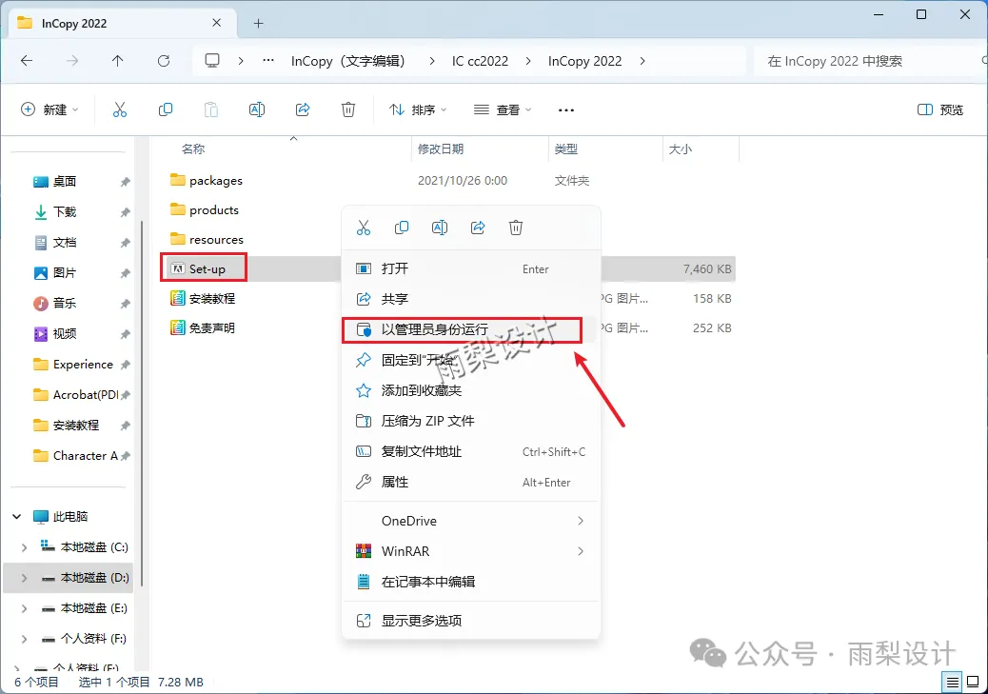Viewport: 988px width, 694px height.
Task: Open the See more three-dots menu
Action: tap(566, 110)
